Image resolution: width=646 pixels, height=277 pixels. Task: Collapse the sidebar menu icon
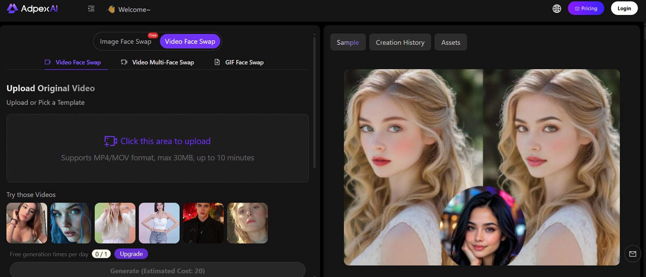91,8
